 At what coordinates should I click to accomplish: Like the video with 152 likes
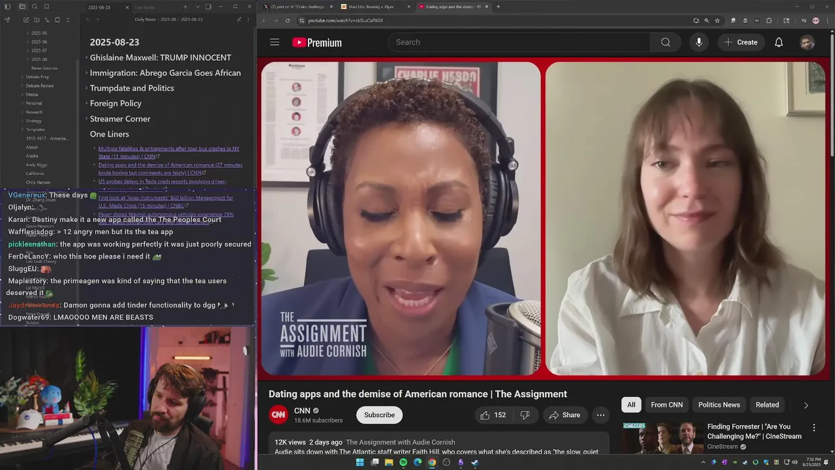(493, 415)
